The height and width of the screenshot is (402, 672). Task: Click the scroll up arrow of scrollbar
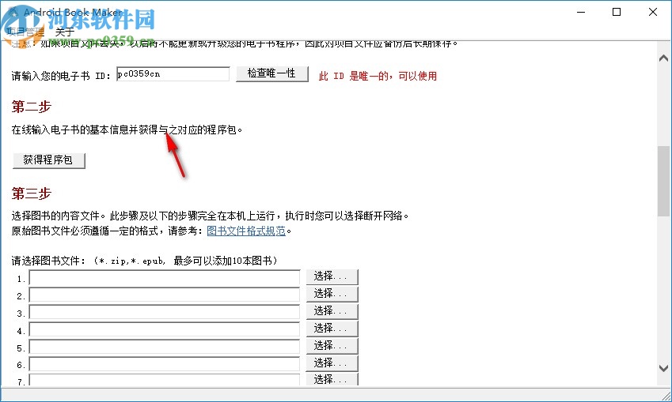[663, 58]
